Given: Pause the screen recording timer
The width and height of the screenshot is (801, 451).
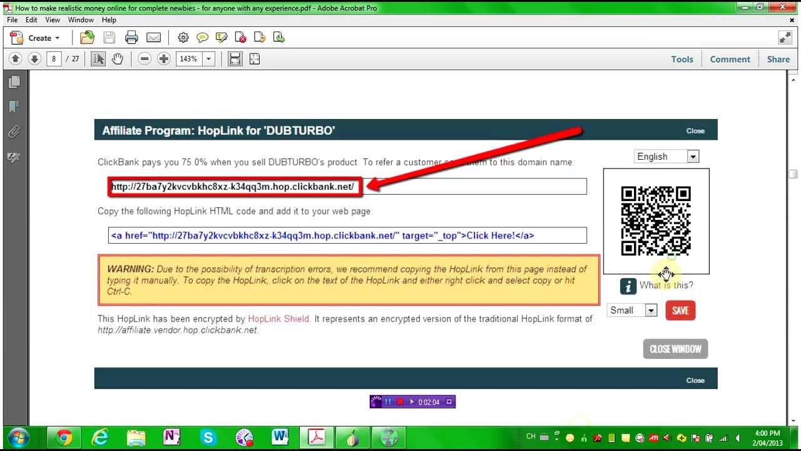Looking at the screenshot, I should click(x=388, y=402).
